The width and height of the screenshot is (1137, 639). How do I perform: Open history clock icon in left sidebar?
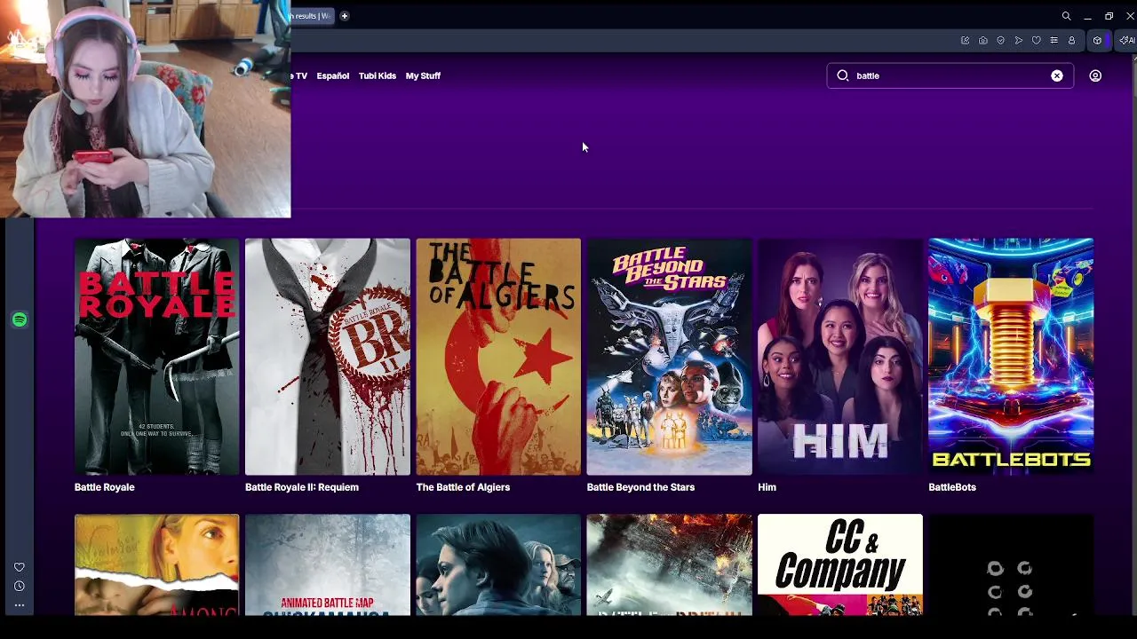pos(19,586)
